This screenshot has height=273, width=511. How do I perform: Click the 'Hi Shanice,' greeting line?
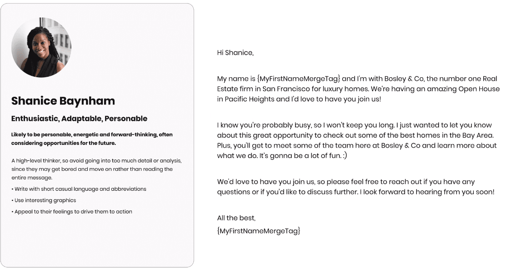[235, 53]
